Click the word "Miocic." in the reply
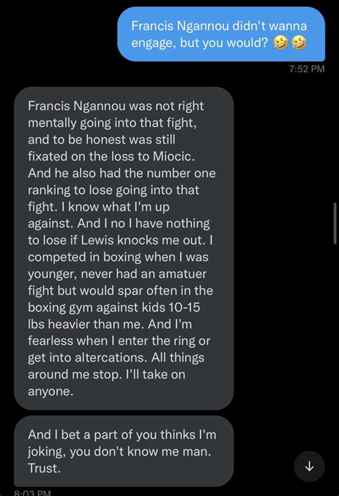Screen dimensions: 339x496 tap(174, 156)
